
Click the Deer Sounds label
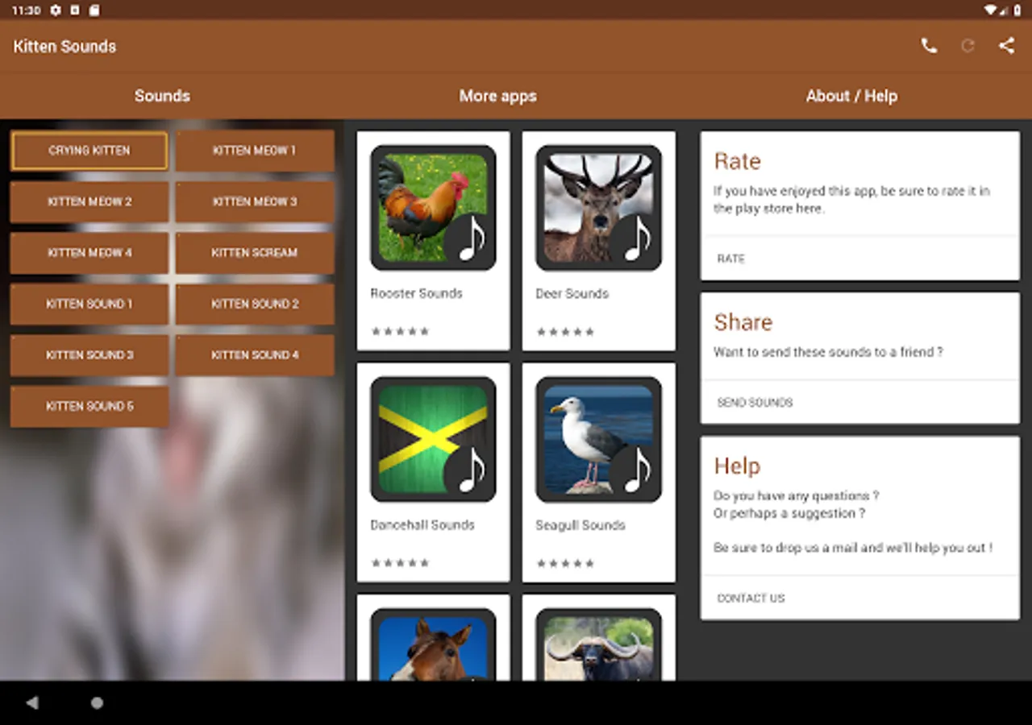(572, 293)
